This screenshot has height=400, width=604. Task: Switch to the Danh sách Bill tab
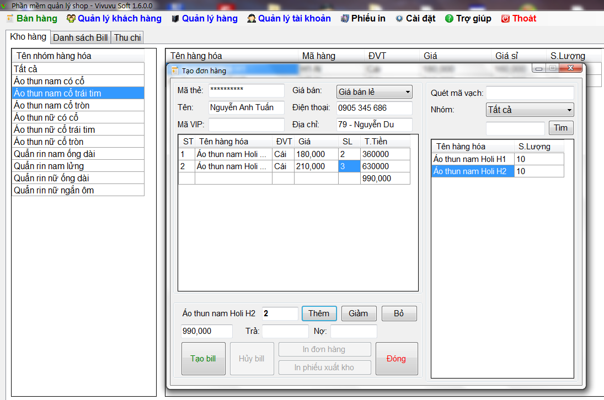[x=81, y=37]
